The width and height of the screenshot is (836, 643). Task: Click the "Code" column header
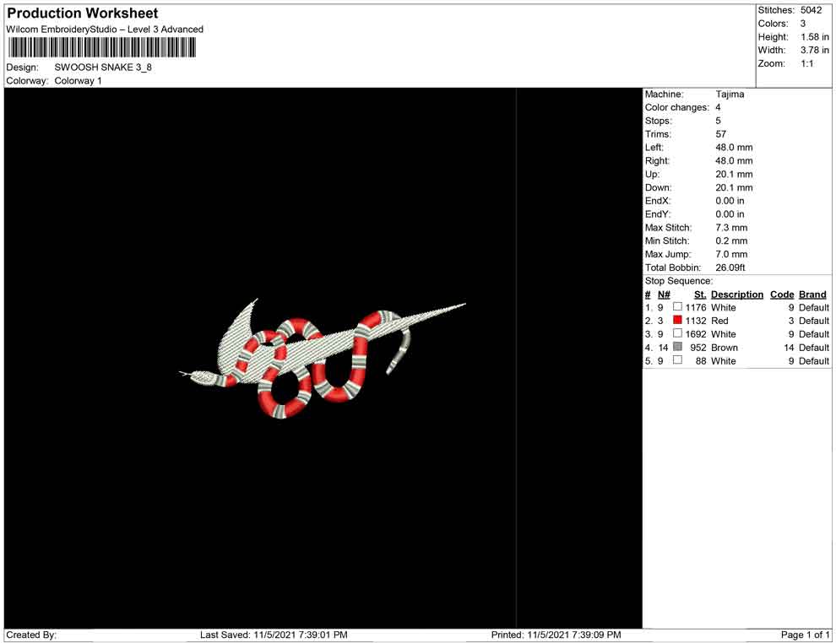[x=782, y=294]
